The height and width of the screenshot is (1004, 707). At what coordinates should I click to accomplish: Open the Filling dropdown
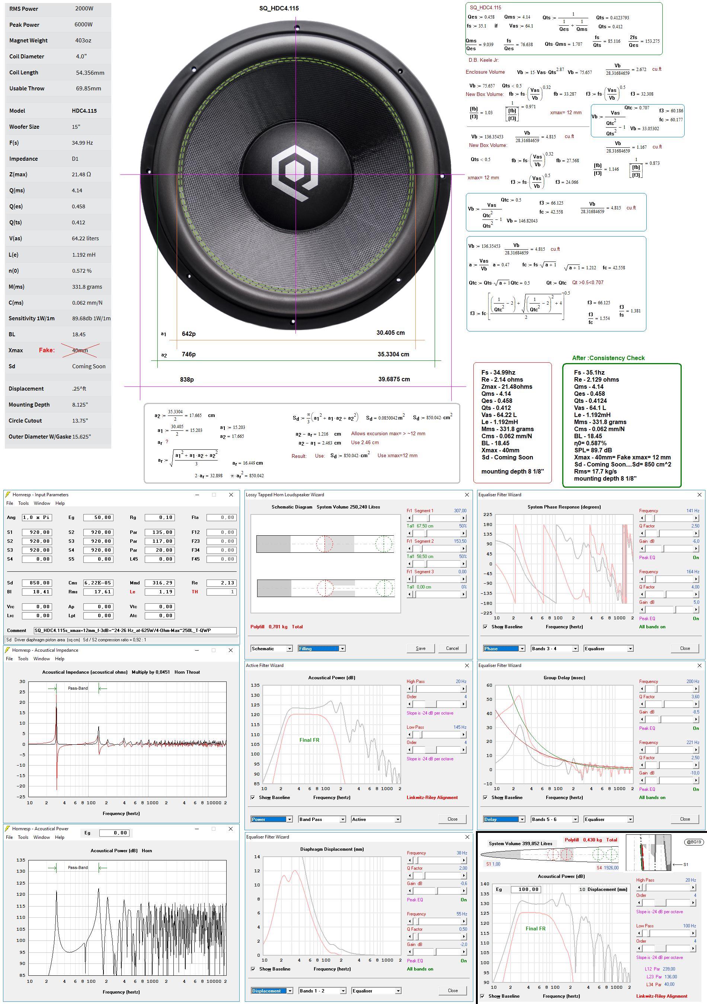click(x=321, y=648)
